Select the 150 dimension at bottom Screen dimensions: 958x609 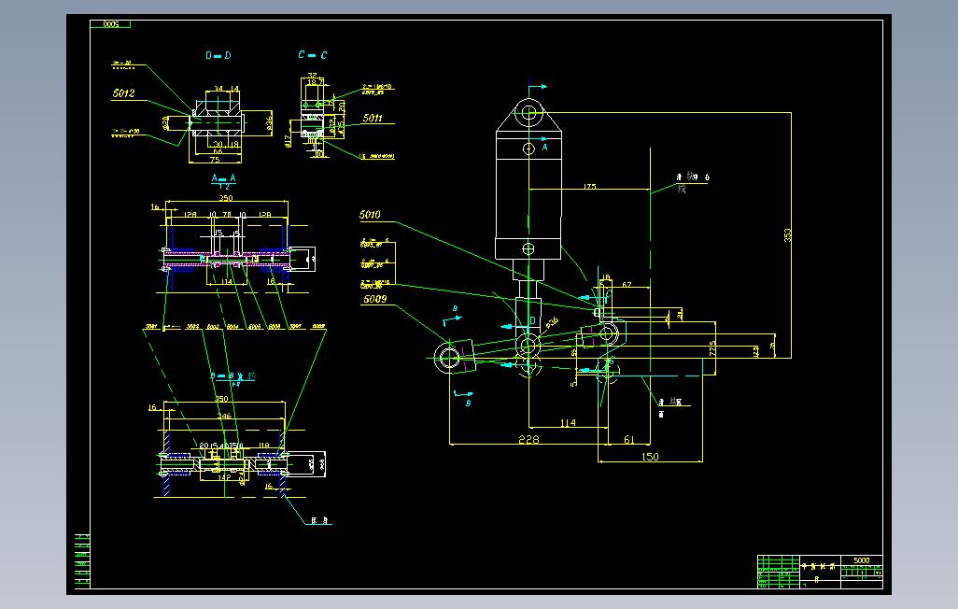(x=650, y=456)
